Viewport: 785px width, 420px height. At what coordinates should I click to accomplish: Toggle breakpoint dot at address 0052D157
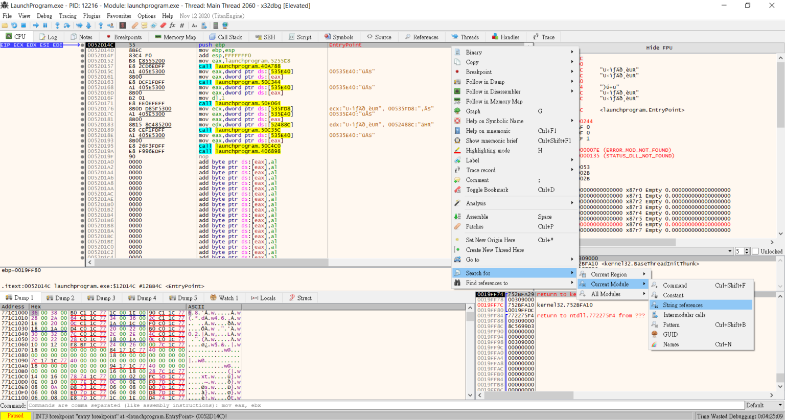(x=83, y=66)
